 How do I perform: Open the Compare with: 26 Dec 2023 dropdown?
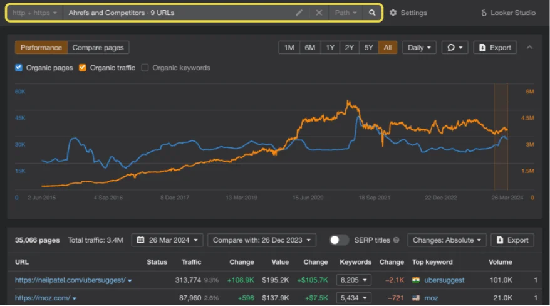[x=262, y=240]
